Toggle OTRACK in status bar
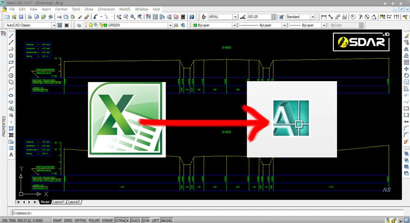The image size is (410, 223). coord(122,221)
